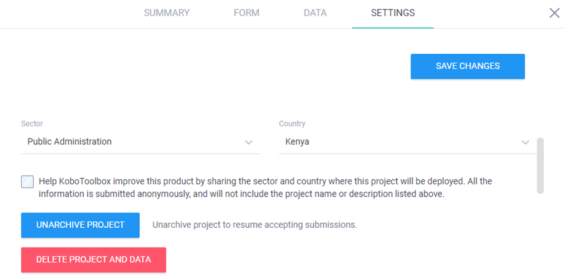Click the Help KoboToolbox improve label text
The height and width of the screenshot is (277, 565).
[265, 181]
